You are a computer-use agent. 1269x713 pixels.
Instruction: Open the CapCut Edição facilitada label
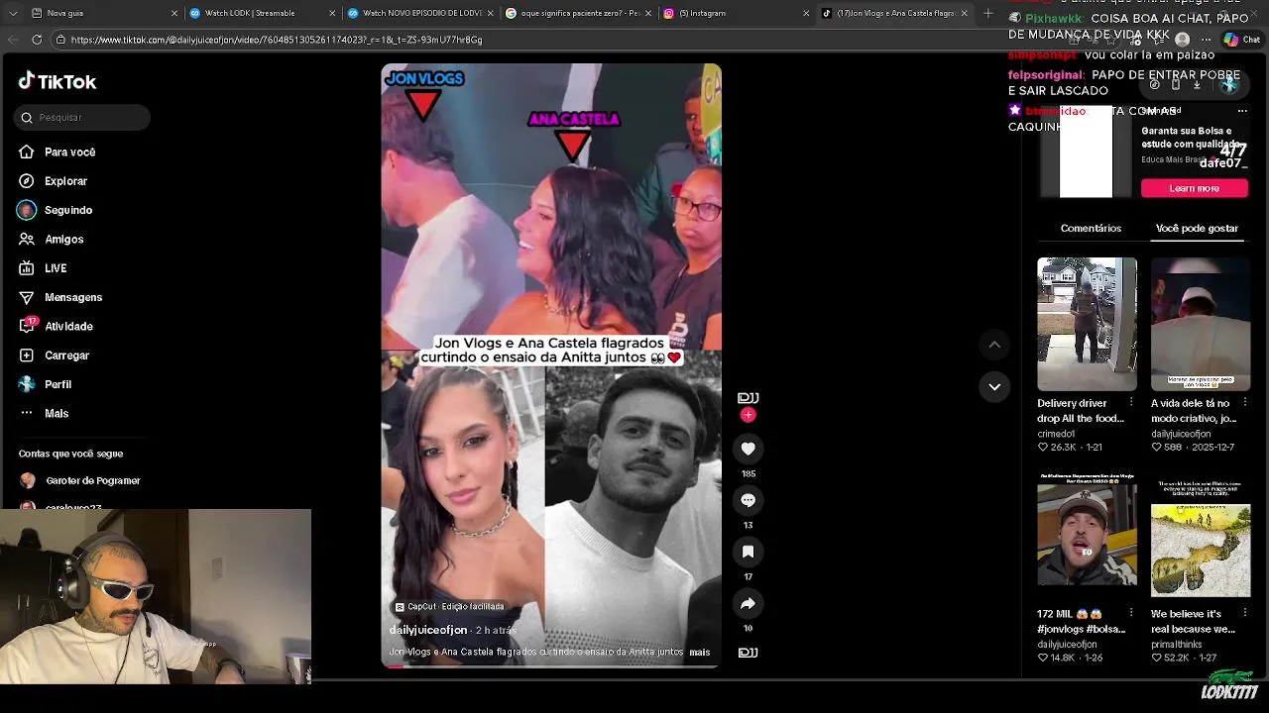tap(449, 606)
